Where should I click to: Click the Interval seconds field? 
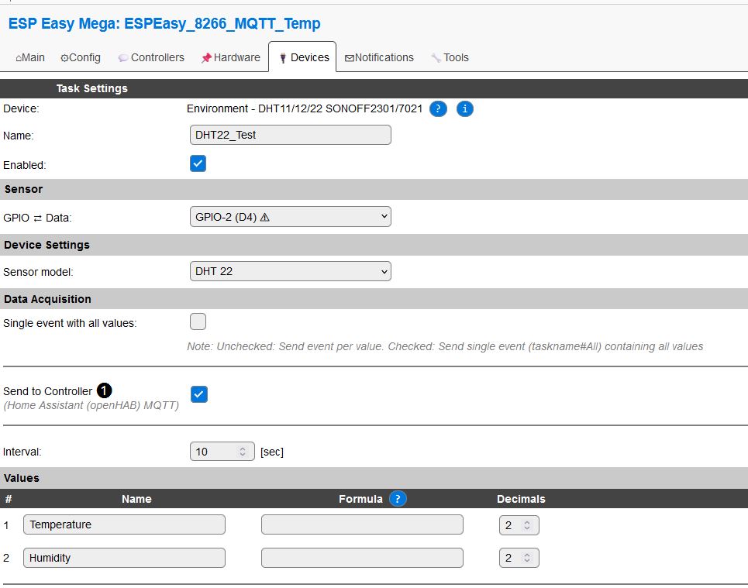(222, 452)
